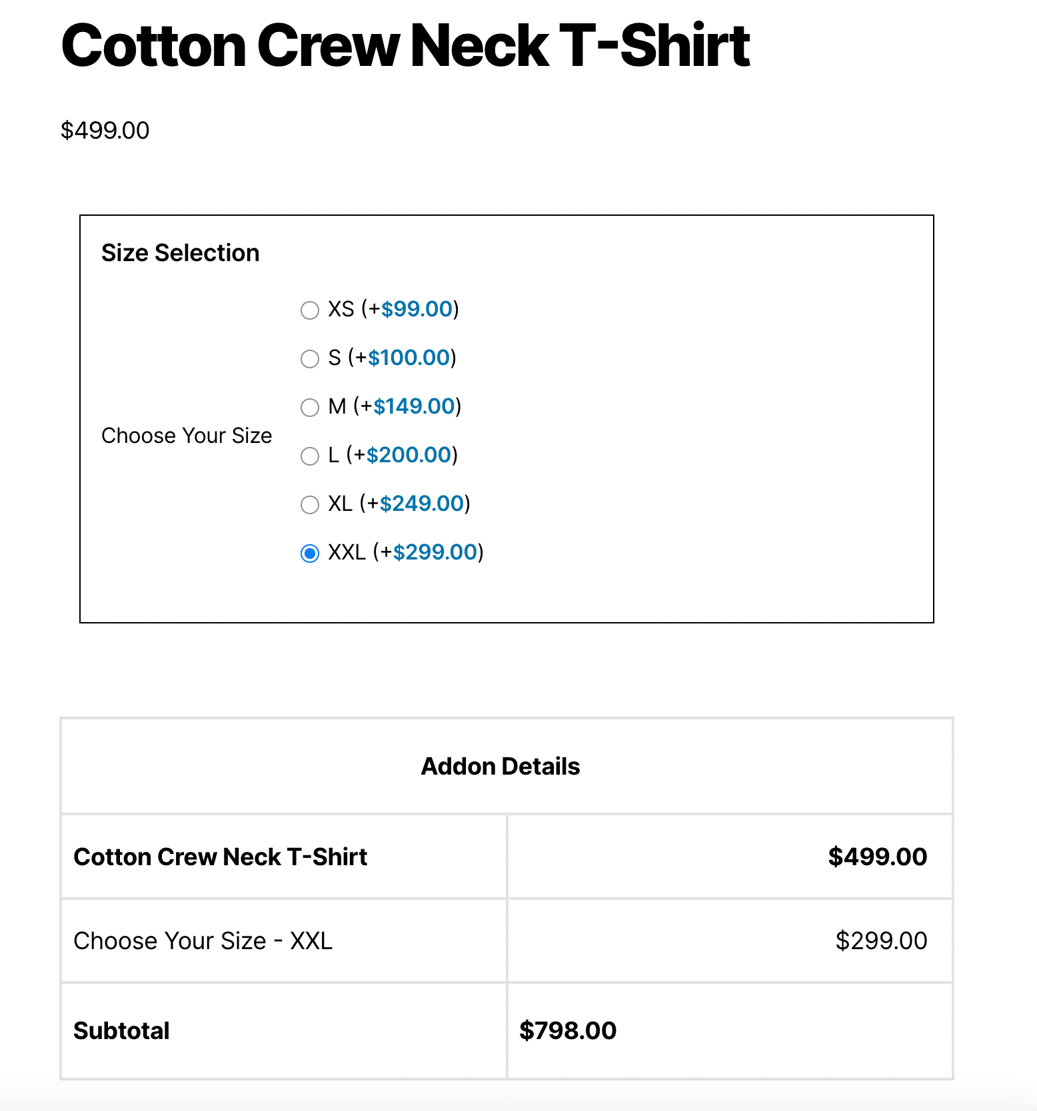Pick the M size radio button
The height and width of the screenshot is (1111, 1037).
(310, 408)
